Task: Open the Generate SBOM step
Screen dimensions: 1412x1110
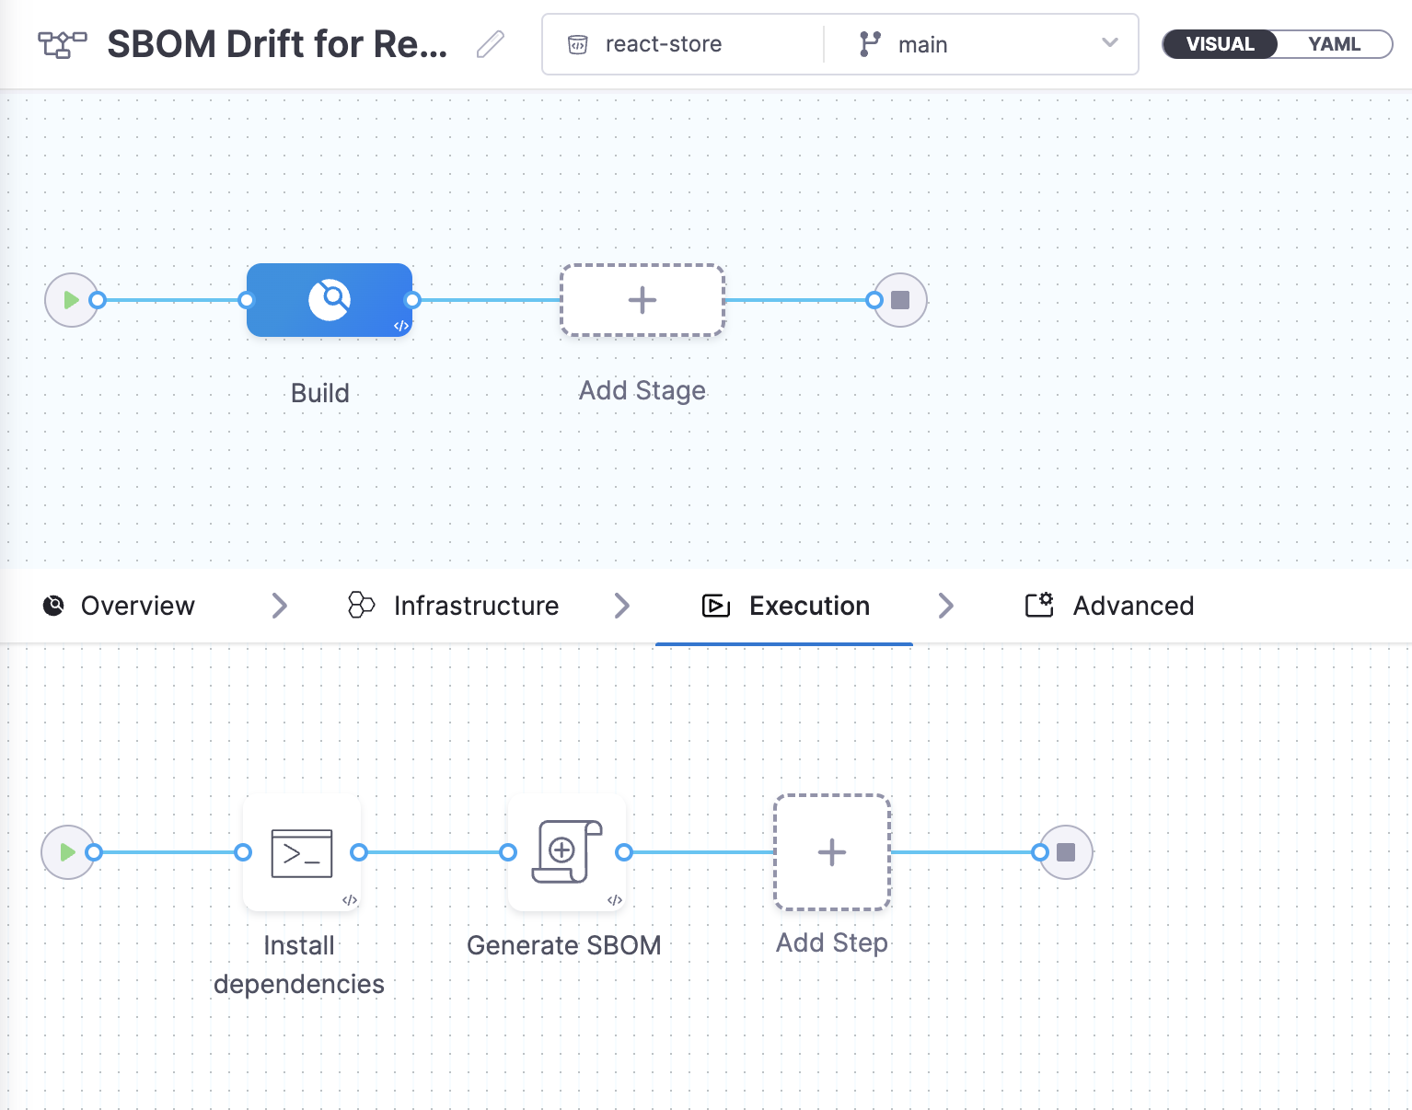Action: click(x=567, y=853)
